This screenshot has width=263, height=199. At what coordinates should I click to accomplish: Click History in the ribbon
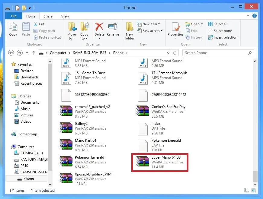pyautogui.click(x=194, y=37)
